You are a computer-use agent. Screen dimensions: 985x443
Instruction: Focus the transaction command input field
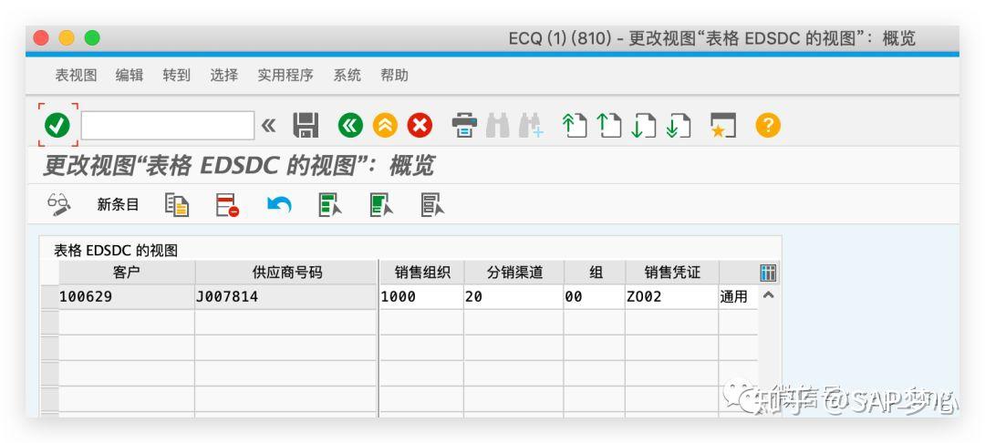(168, 126)
